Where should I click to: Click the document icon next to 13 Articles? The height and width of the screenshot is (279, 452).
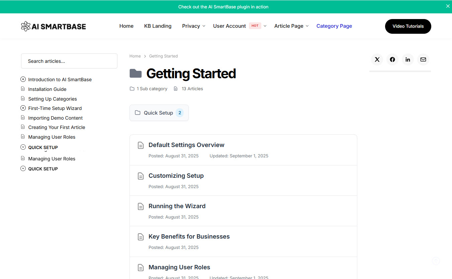point(175,89)
